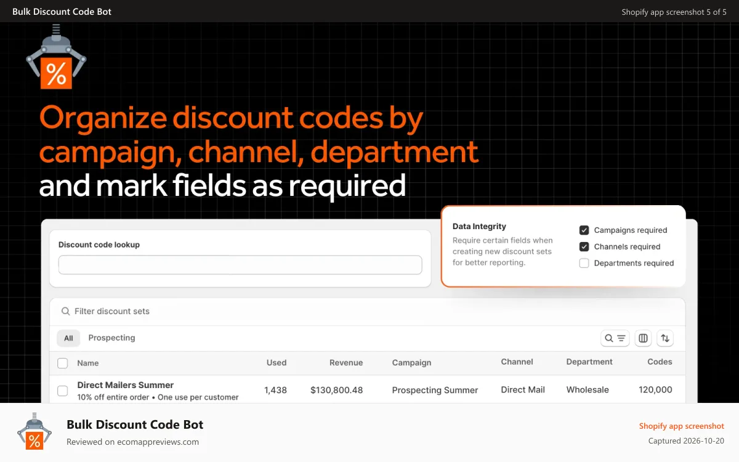The width and height of the screenshot is (739, 462).
Task: Click 'Shopify app screenshot 5 of 5' text
Action: [674, 12]
